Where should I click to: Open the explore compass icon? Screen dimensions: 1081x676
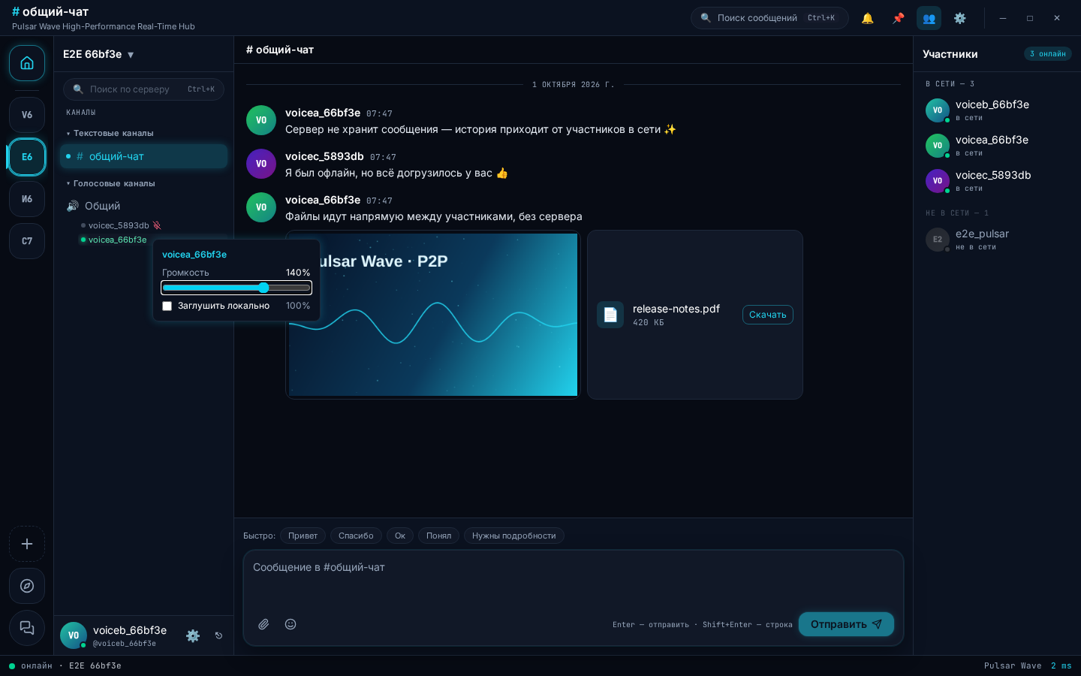click(x=27, y=586)
